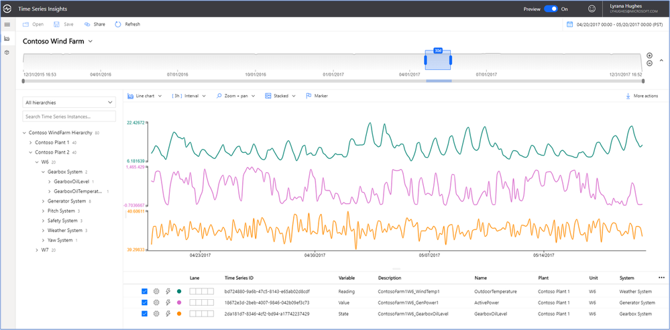Click lightning icon in OutdoorTemperature row
This screenshot has height=330, width=670.
pos(168,291)
